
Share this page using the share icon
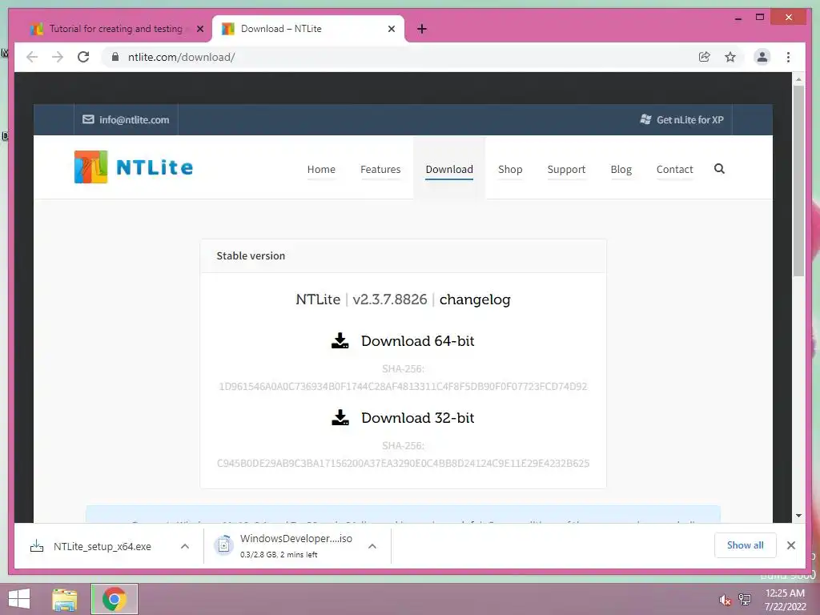705,57
